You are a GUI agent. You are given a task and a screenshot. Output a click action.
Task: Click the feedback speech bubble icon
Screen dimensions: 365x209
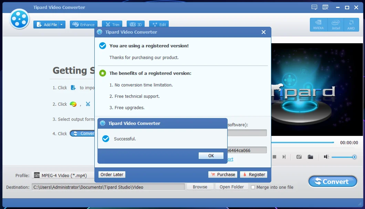pyautogui.click(x=314, y=7)
